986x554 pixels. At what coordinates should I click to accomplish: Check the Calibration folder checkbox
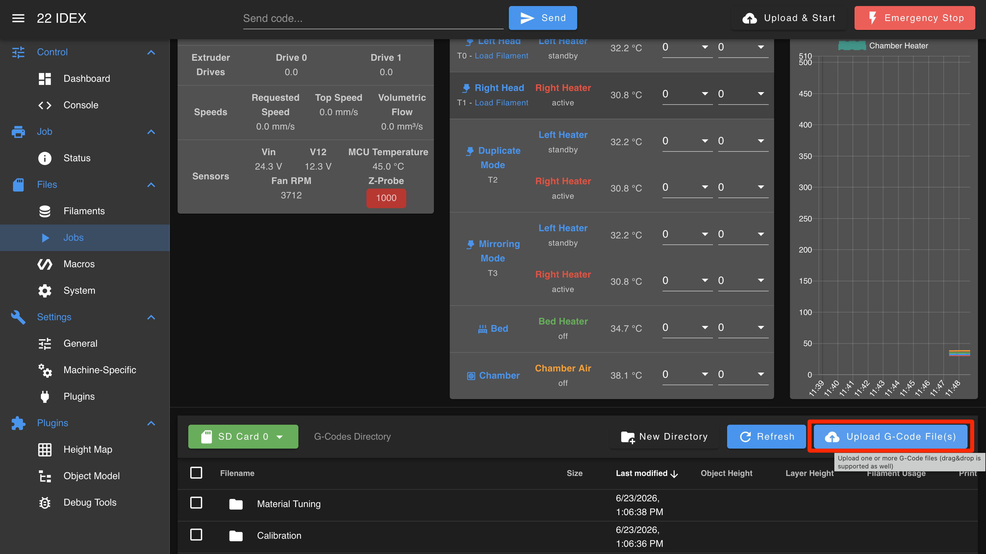pos(196,534)
